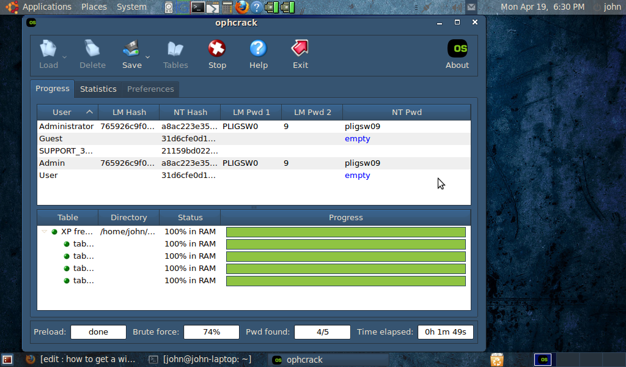Click the Directory column header
Image resolution: width=626 pixels, height=367 pixels.
[128, 218]
